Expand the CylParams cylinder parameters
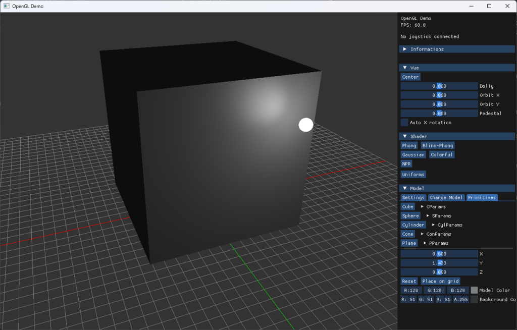517x330 pixels. click(x=447, y=225)
